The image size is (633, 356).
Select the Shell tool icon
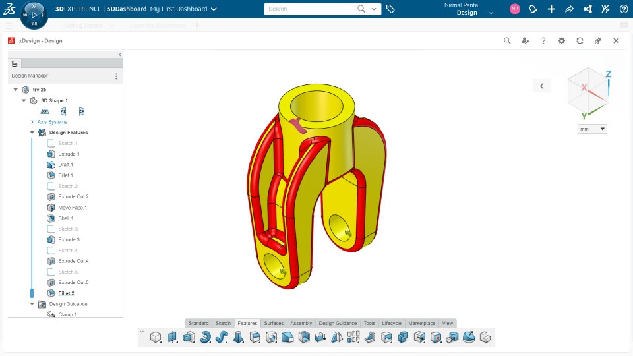click(x=304, y=337)
